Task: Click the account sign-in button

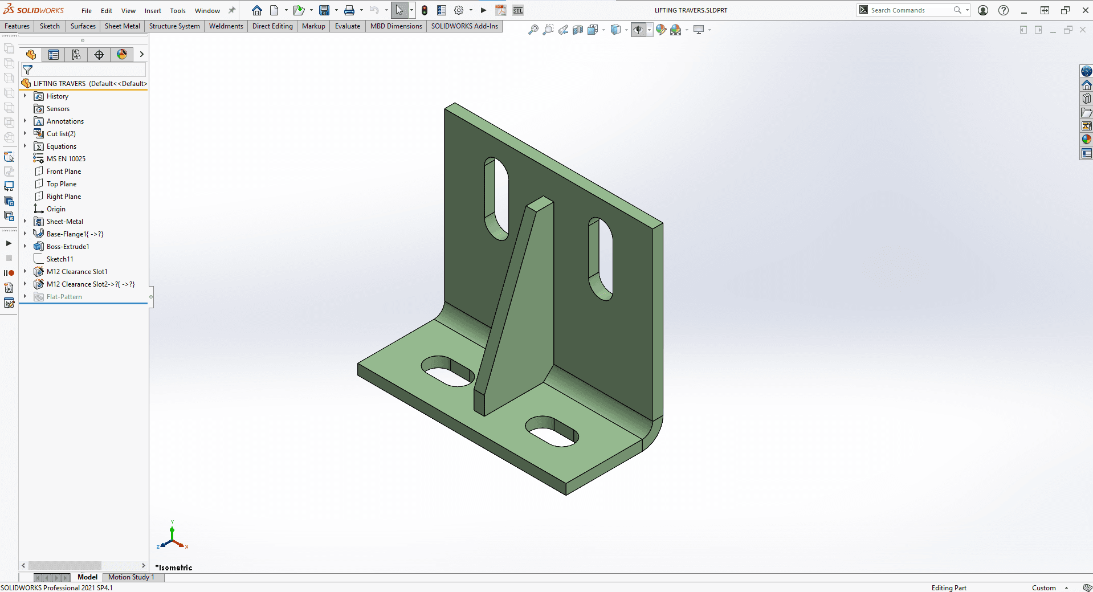Action: pos(982,10)
